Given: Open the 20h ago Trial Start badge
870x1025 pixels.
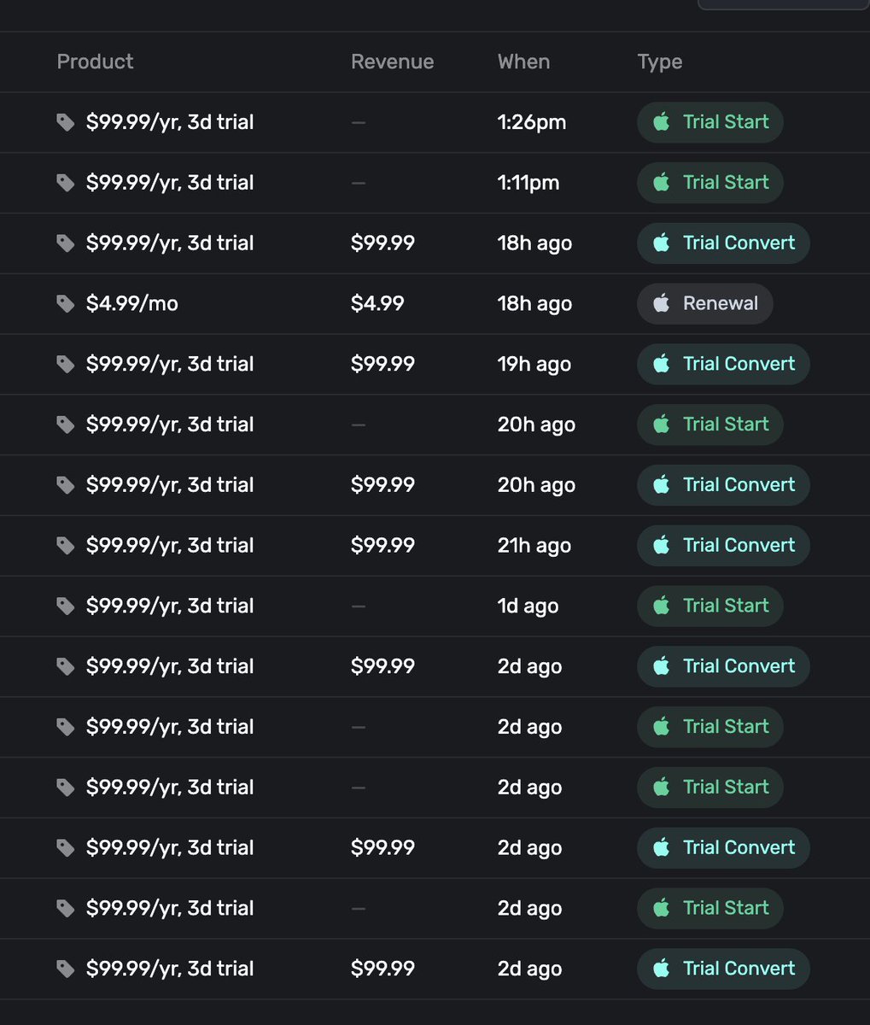Looking at the screenshot, I should click(x=709, y=425).
